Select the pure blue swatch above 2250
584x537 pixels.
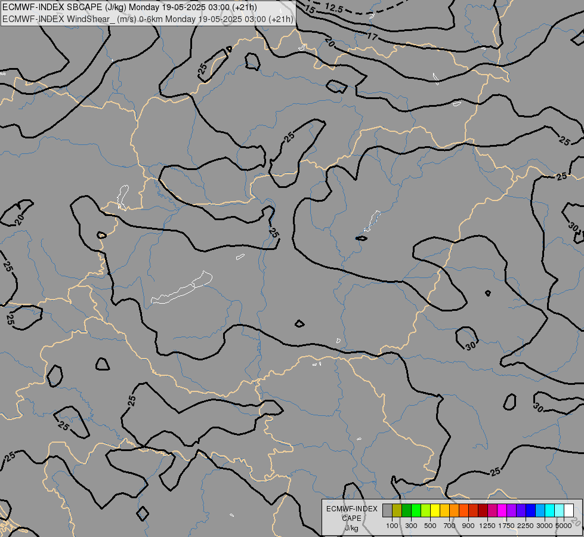tap(530, 511)
